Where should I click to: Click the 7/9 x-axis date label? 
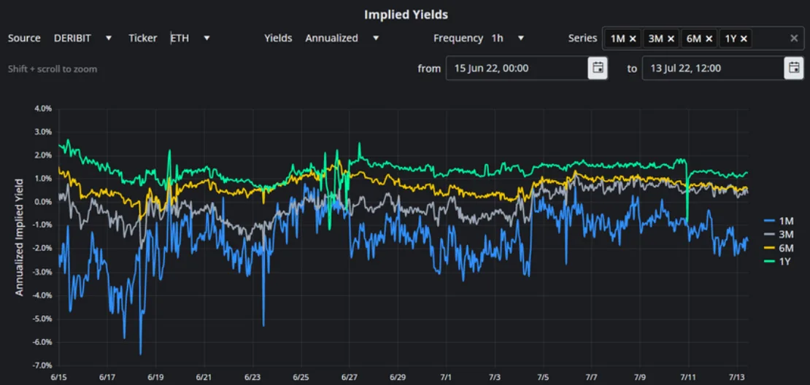640,377
